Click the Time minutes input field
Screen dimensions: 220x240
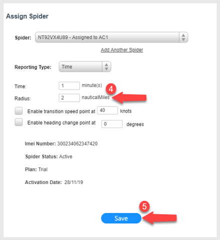69,85
